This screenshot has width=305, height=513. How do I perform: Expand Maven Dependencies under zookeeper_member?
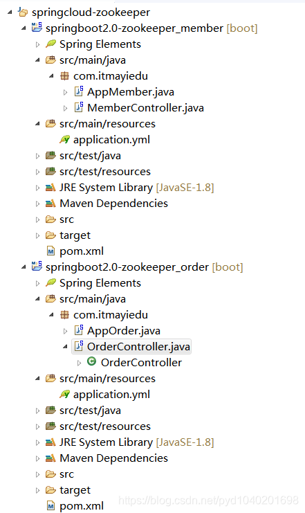click(x=37, y=204)
